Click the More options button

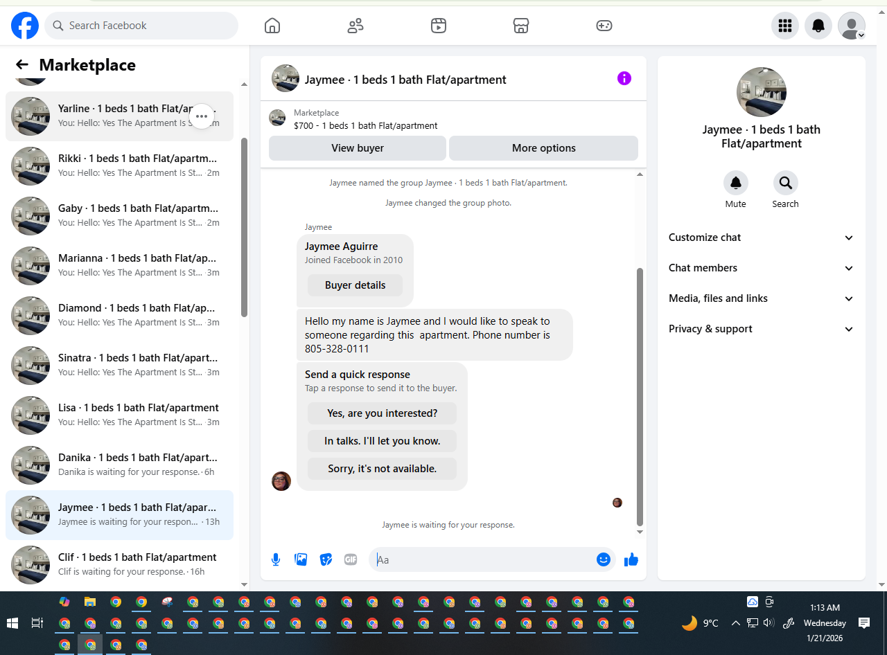(x=544, y=148)
